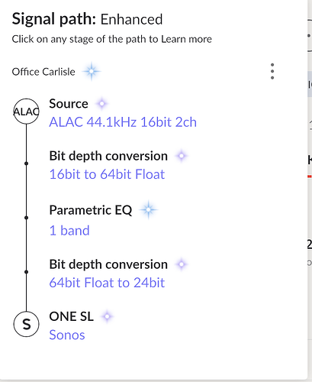Screen dimensions: 312x382
Task: Click the purple star next to ONE SL
Action: [x=107, y=316]
